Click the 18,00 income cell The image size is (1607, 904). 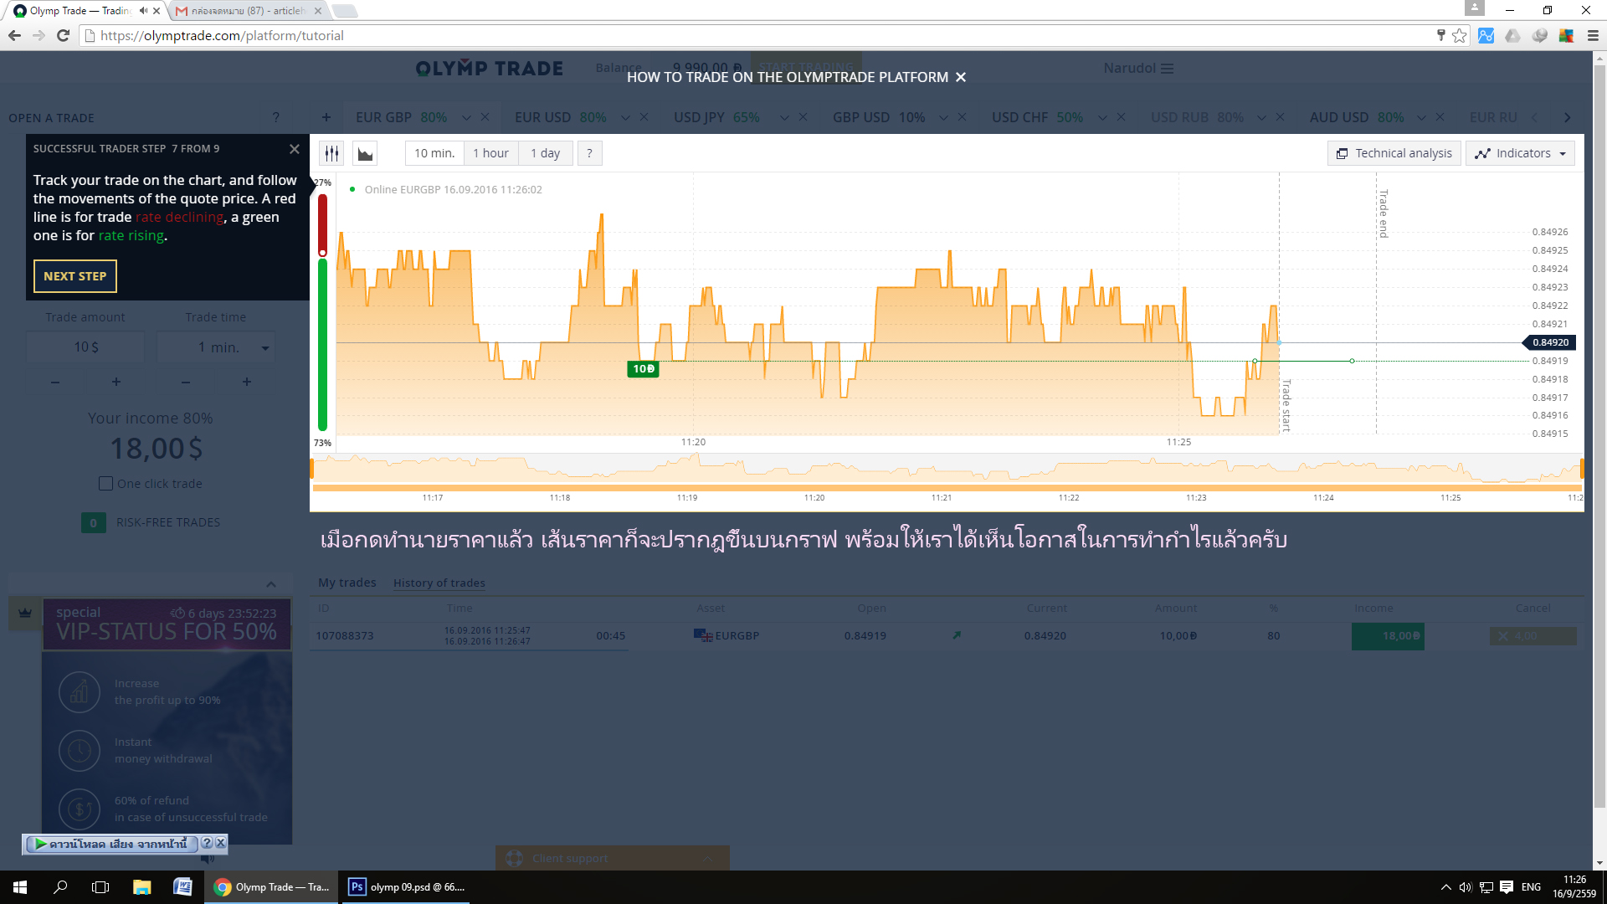pos(1388,636)
